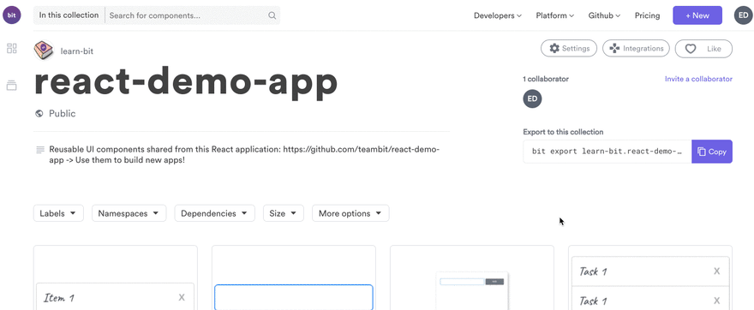
Task: Click the ED user avatar in header
Action: click(x=744, y=15)
